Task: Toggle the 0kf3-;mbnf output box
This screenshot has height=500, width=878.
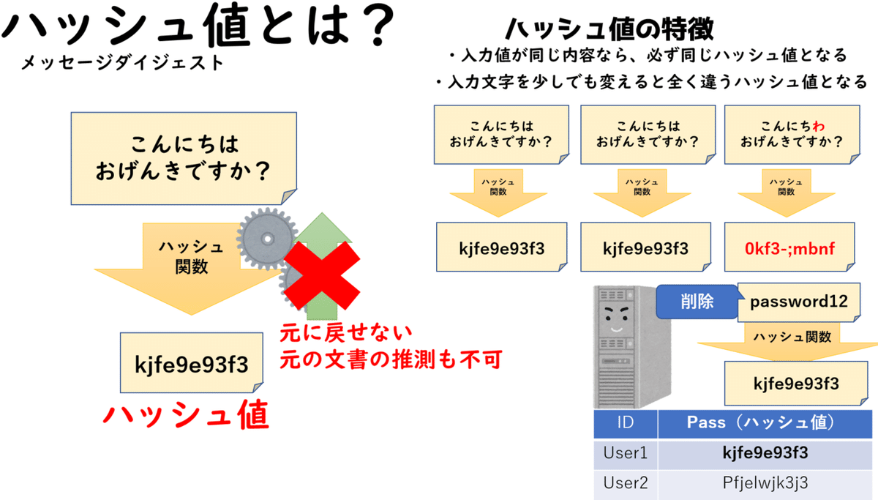Action: click(789, 247)
